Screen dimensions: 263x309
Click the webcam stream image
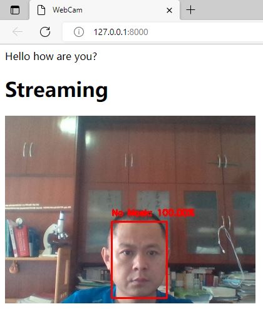pos(130,210)
